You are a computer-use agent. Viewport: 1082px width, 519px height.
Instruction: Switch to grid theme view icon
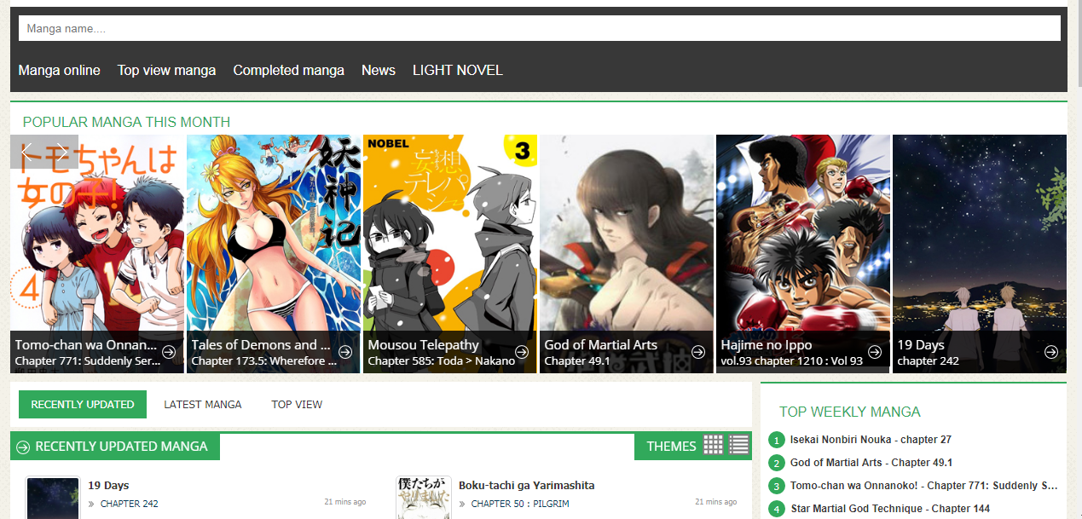713,445
